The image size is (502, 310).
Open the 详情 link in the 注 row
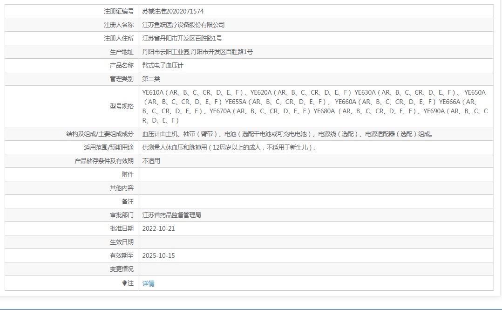point(148,283)
